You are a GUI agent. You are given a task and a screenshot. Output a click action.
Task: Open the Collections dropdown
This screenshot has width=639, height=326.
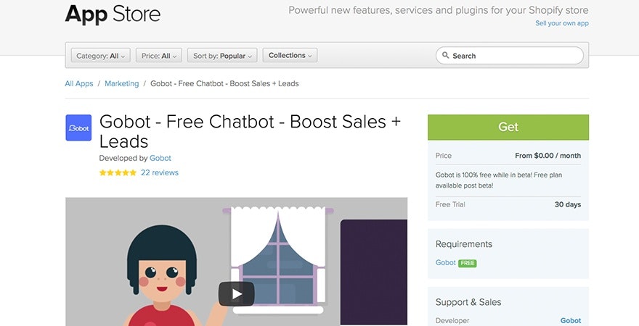tap(290, 55)
